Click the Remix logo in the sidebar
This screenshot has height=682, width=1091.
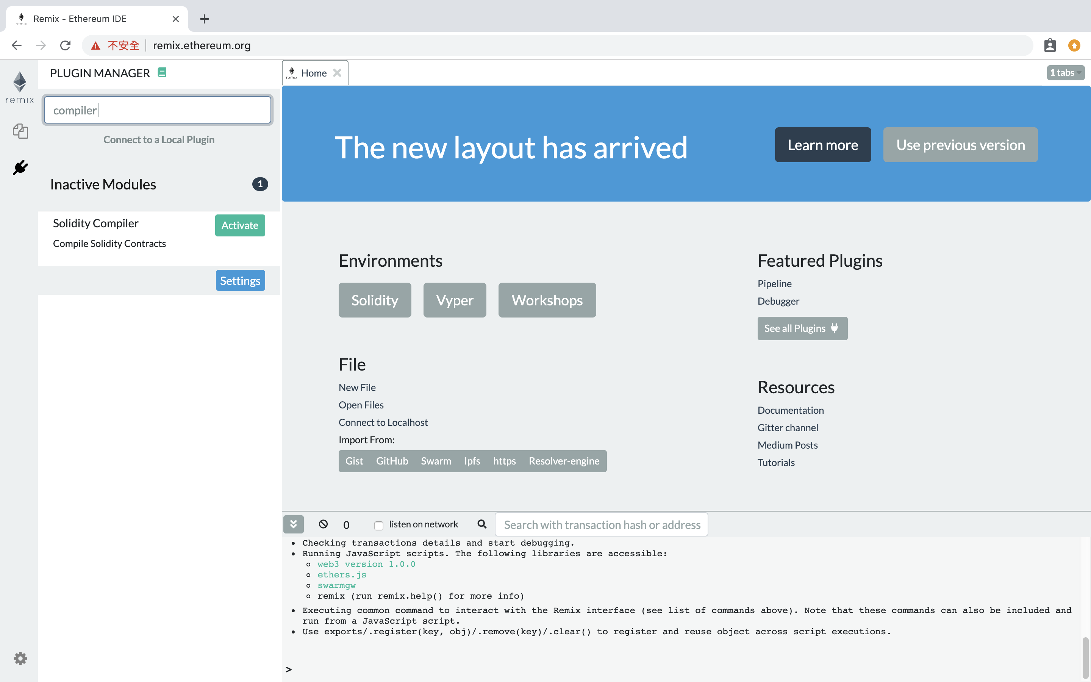coord(20,87)
